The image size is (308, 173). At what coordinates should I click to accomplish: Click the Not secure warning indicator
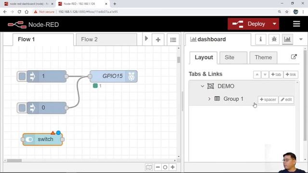[x=44, y=12]
